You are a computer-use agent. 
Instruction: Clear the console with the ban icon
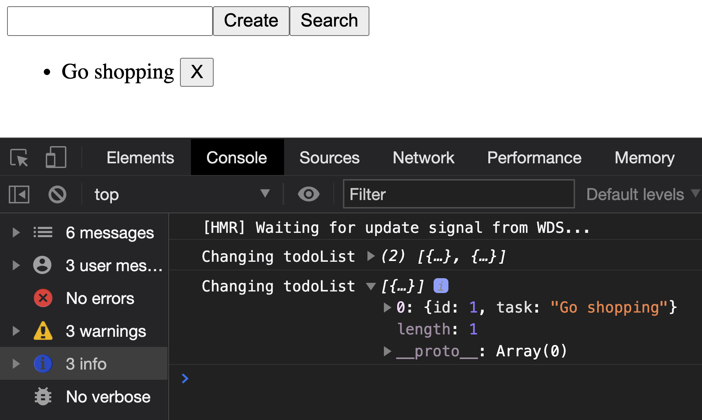[x=57, y=195]
